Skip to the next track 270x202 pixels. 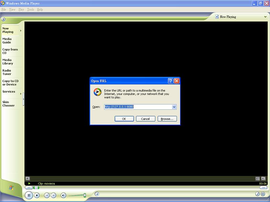pos(53,195)
